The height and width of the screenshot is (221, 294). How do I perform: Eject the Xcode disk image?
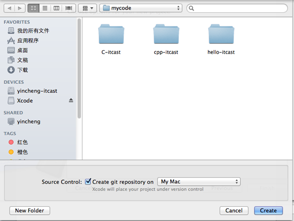pos(71,100)
